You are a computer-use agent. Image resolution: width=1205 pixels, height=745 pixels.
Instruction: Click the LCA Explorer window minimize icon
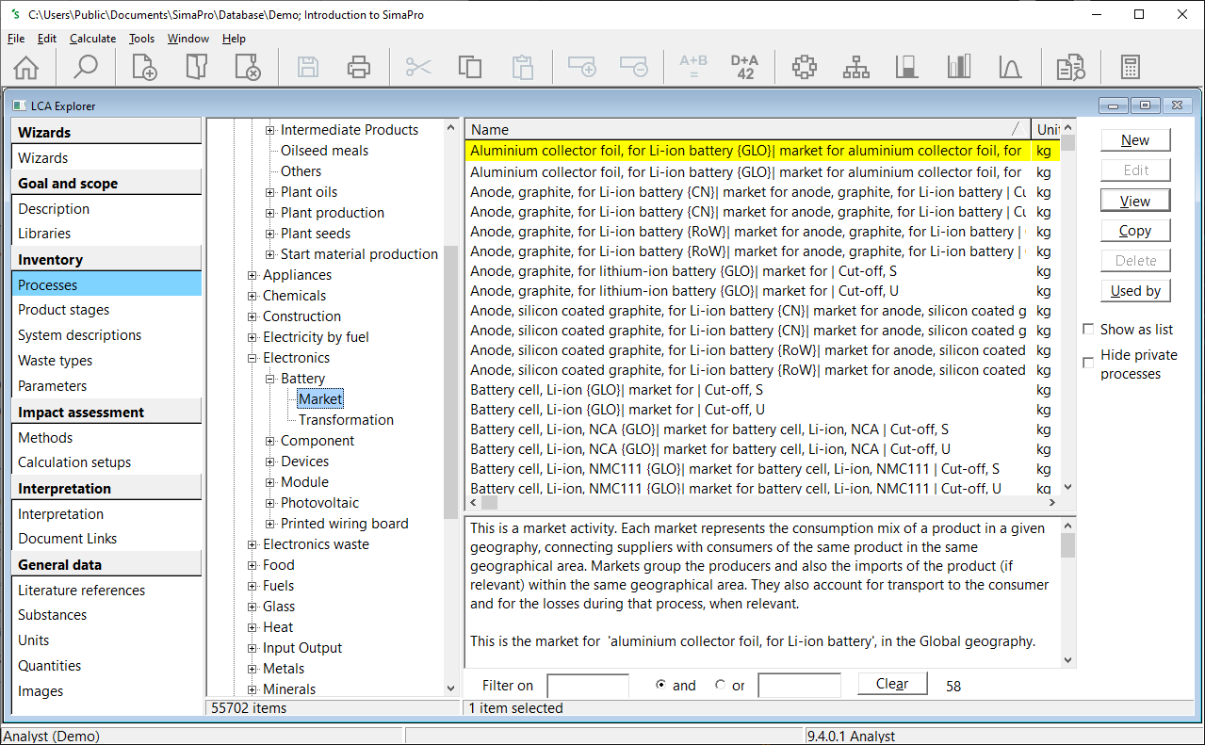1115,105
